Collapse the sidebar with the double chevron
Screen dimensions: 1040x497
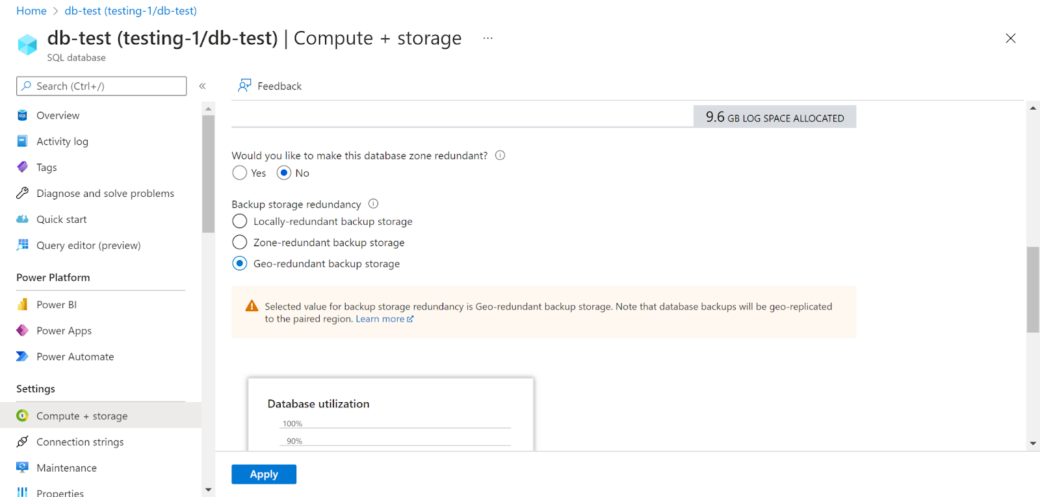click(202, 86)
